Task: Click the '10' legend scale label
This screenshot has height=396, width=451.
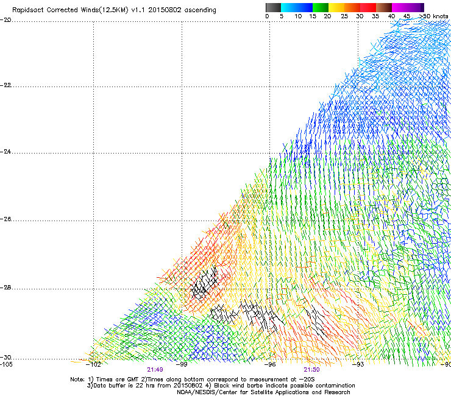Action: click(x=298, y=16)
